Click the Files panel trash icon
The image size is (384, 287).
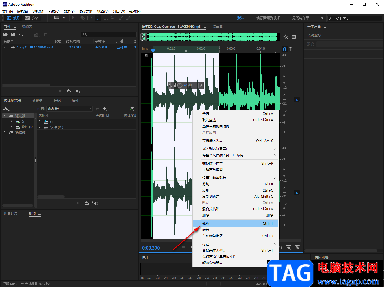pos(45,35)
